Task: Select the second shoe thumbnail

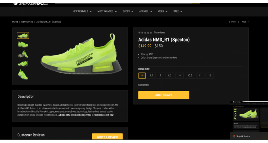Action: 23,44
